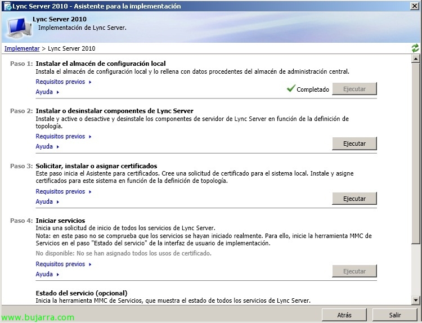Expand Requisitos previos under Paso 2
Image resolution: width=422 pixels, height=323 pixels.
click(64, 136)
